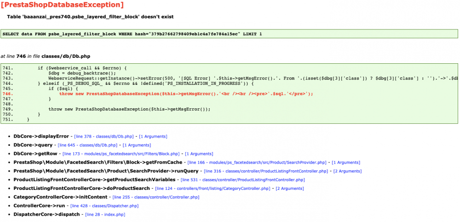Open the line 255 classes/controller/Controller.php link
Image resolution: width=460 pixels, height=222 pixels.
pos(156,197)
